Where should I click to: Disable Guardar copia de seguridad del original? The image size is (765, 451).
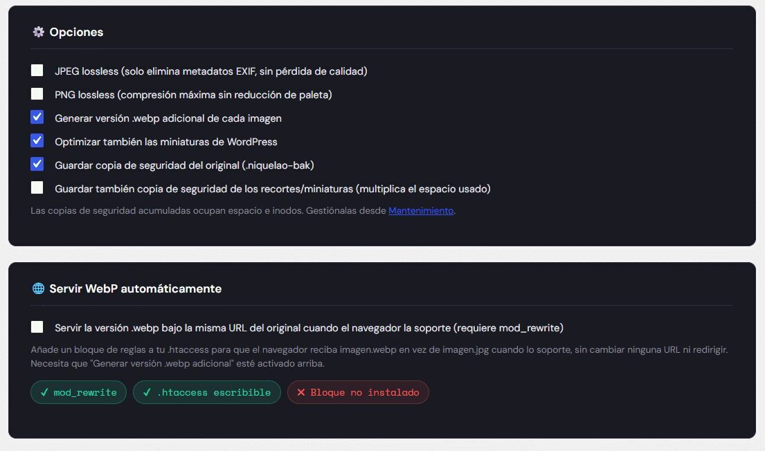pos(37,164)
